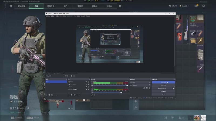Undock the Scene Transitions panel via its header icon
The height and width of the screenshot is (121, 216).
click(x=150, y=79)
